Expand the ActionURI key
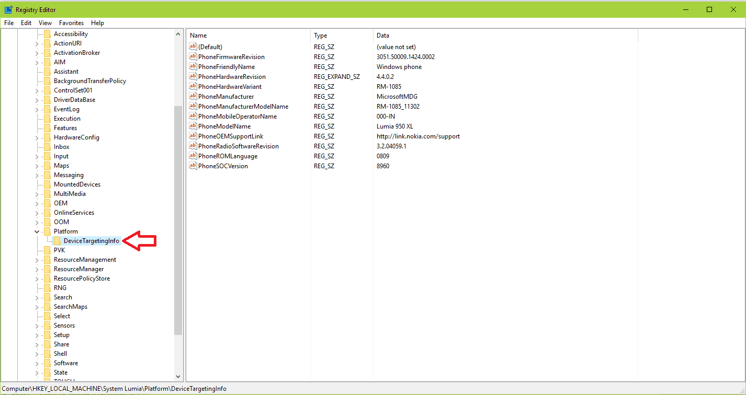Image resolution: width=746 pixels, height=395 pixels. [37, 43]
